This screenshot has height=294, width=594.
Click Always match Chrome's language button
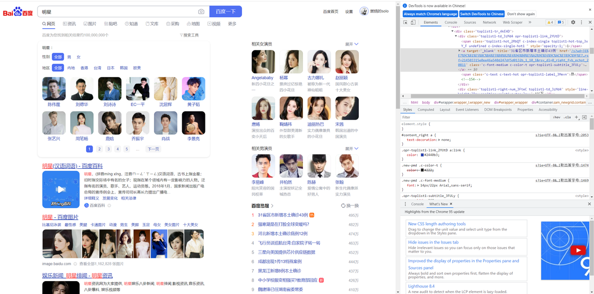coord(430,14)
